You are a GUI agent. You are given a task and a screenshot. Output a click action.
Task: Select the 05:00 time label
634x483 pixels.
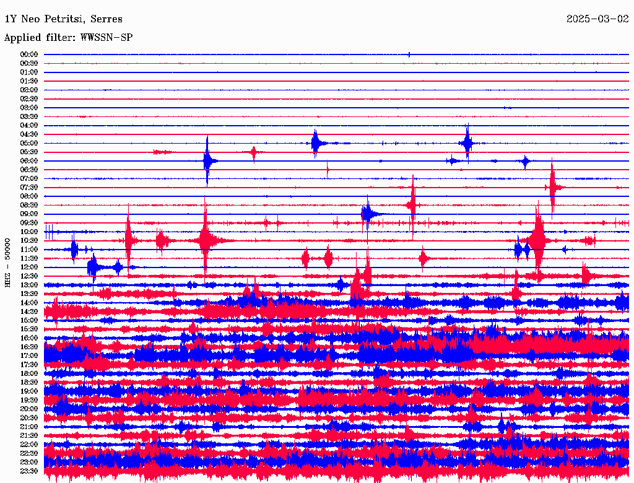click(29, 143)
